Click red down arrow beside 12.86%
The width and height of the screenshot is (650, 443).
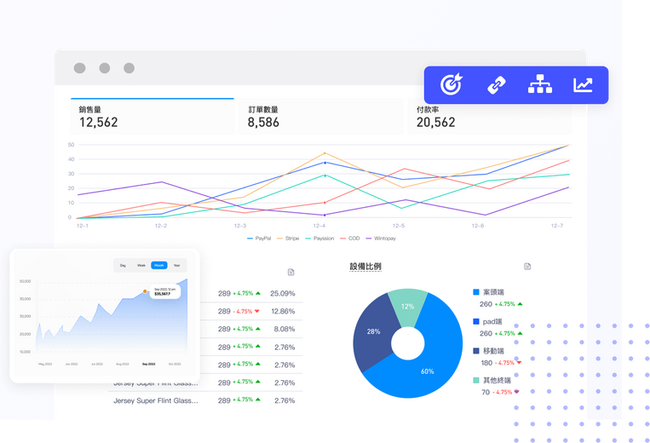click(x=258, y=311)
